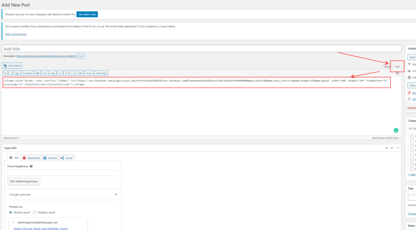This screenshot has width=416, height=230.
Task: Click See what's new button
Action: 87,14
